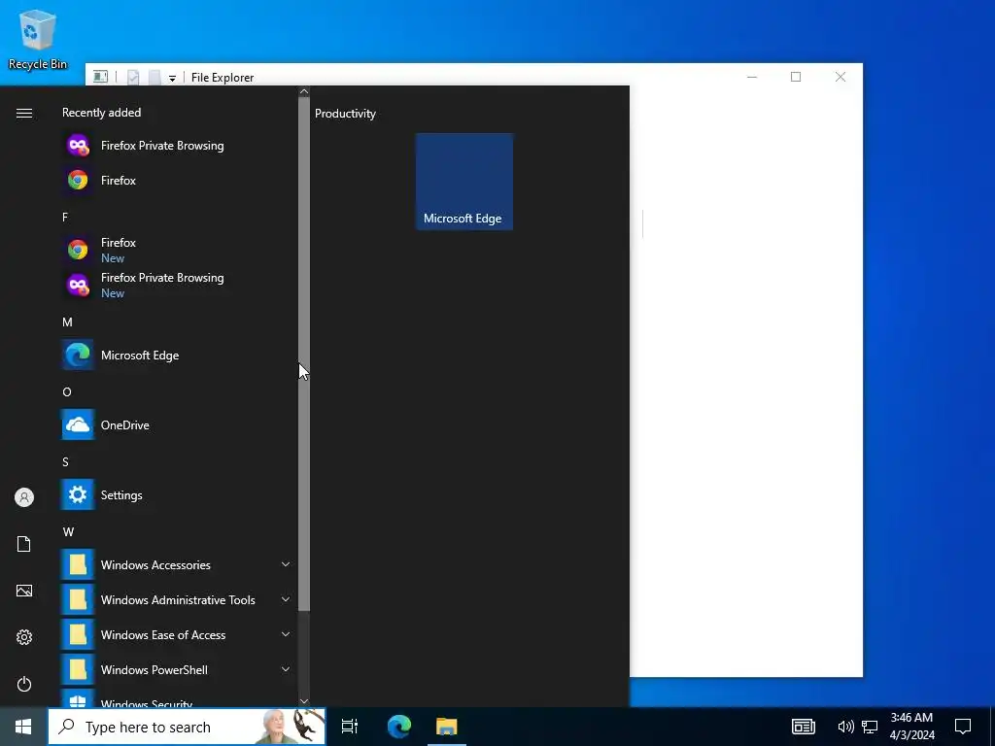The height and width of the screenshot is (746, 995).
Task: Click File Explorer Properties quick access icon
Action: click(x=133, y=78)
